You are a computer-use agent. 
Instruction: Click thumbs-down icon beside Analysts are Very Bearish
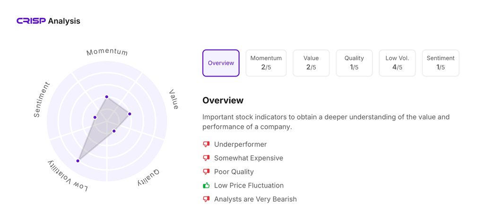[206, 199]
